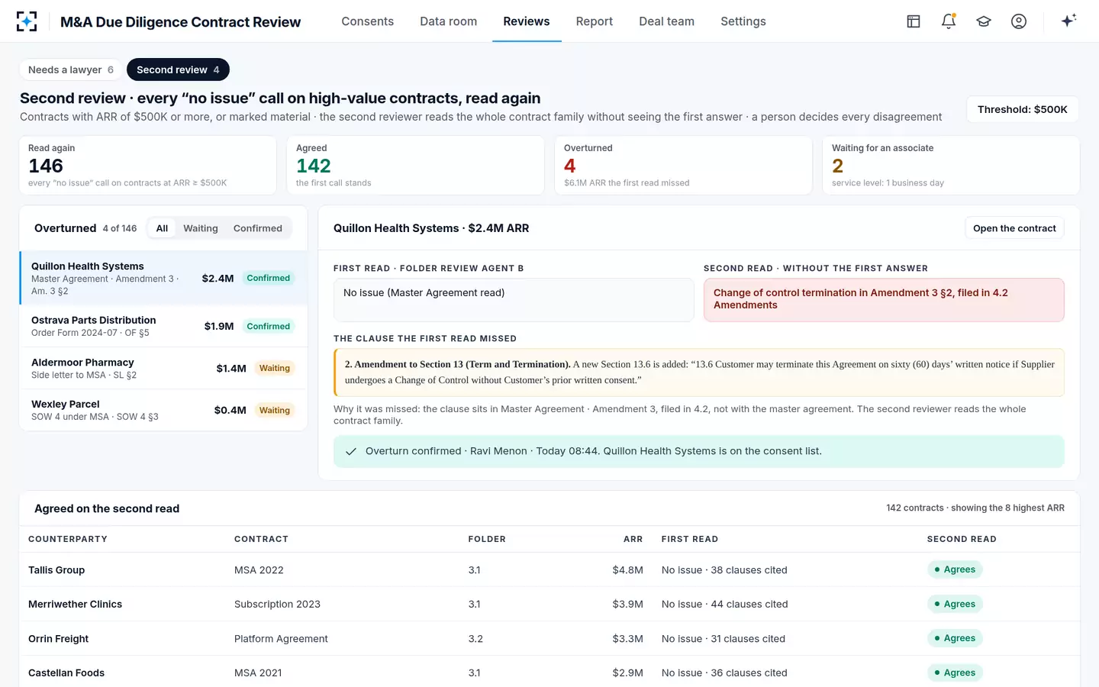The width and height of the screenshot is (1099, 687).
Task: Select the Second review queue pill
Action: click(x=178, y=69)
